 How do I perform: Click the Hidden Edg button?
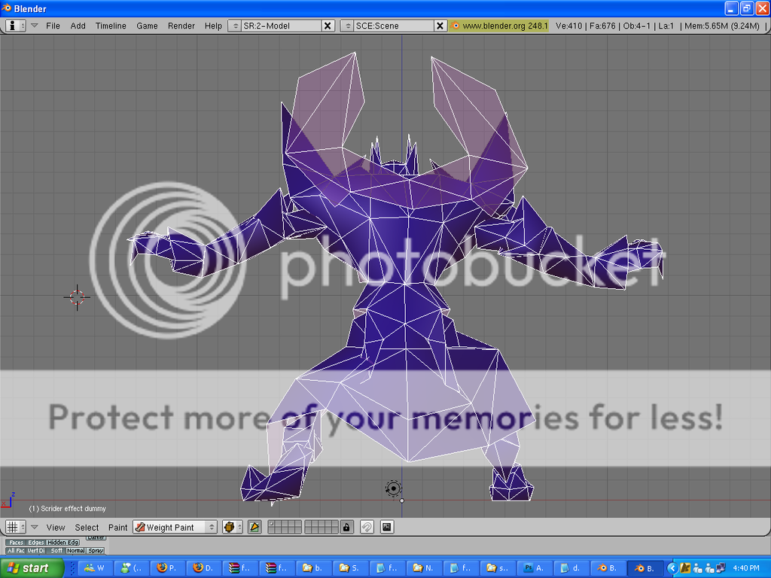tap(62, 543)
